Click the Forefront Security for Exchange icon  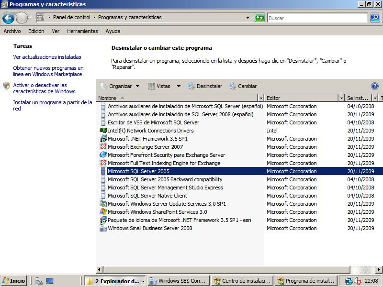coord(103,155)
